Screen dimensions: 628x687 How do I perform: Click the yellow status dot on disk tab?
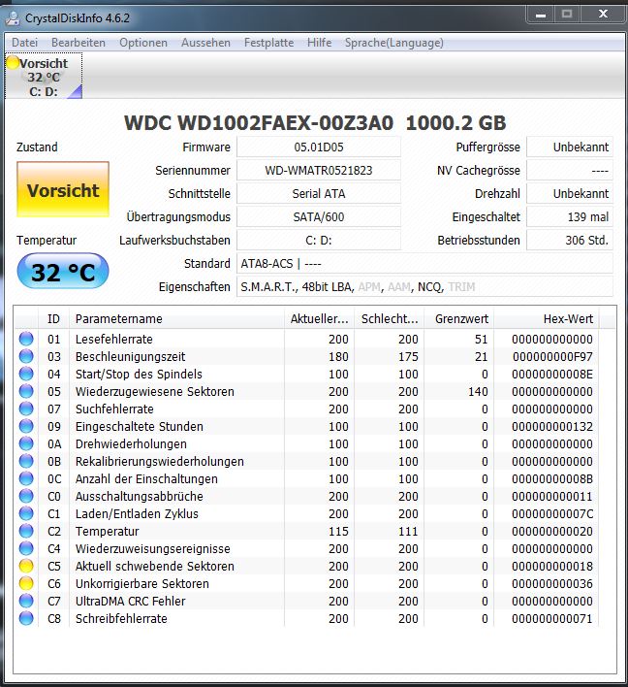click(13, 63)
